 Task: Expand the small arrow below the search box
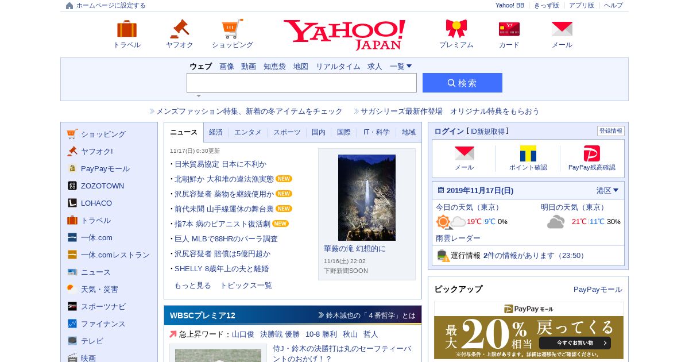(199, 96)
